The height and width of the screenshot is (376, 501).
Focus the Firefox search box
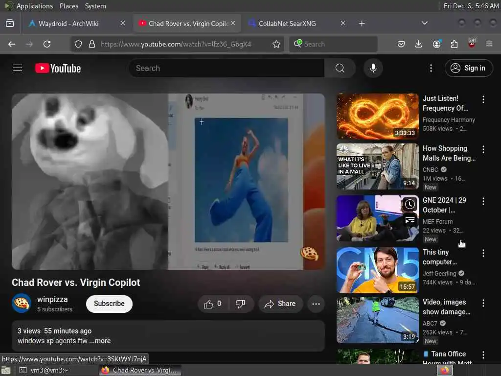point(334,44)
